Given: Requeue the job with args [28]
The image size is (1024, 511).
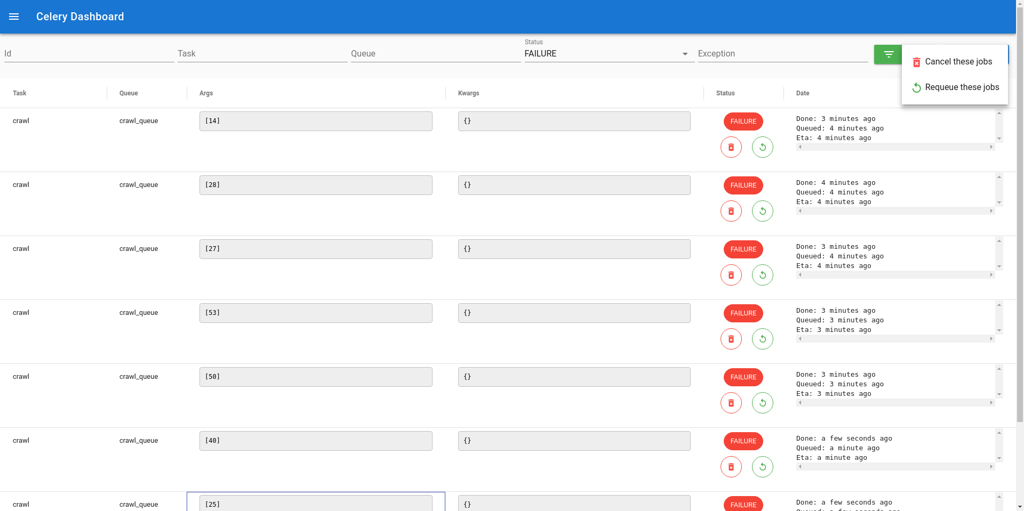Looking at the screenshot, I should (x=762, y=211).
